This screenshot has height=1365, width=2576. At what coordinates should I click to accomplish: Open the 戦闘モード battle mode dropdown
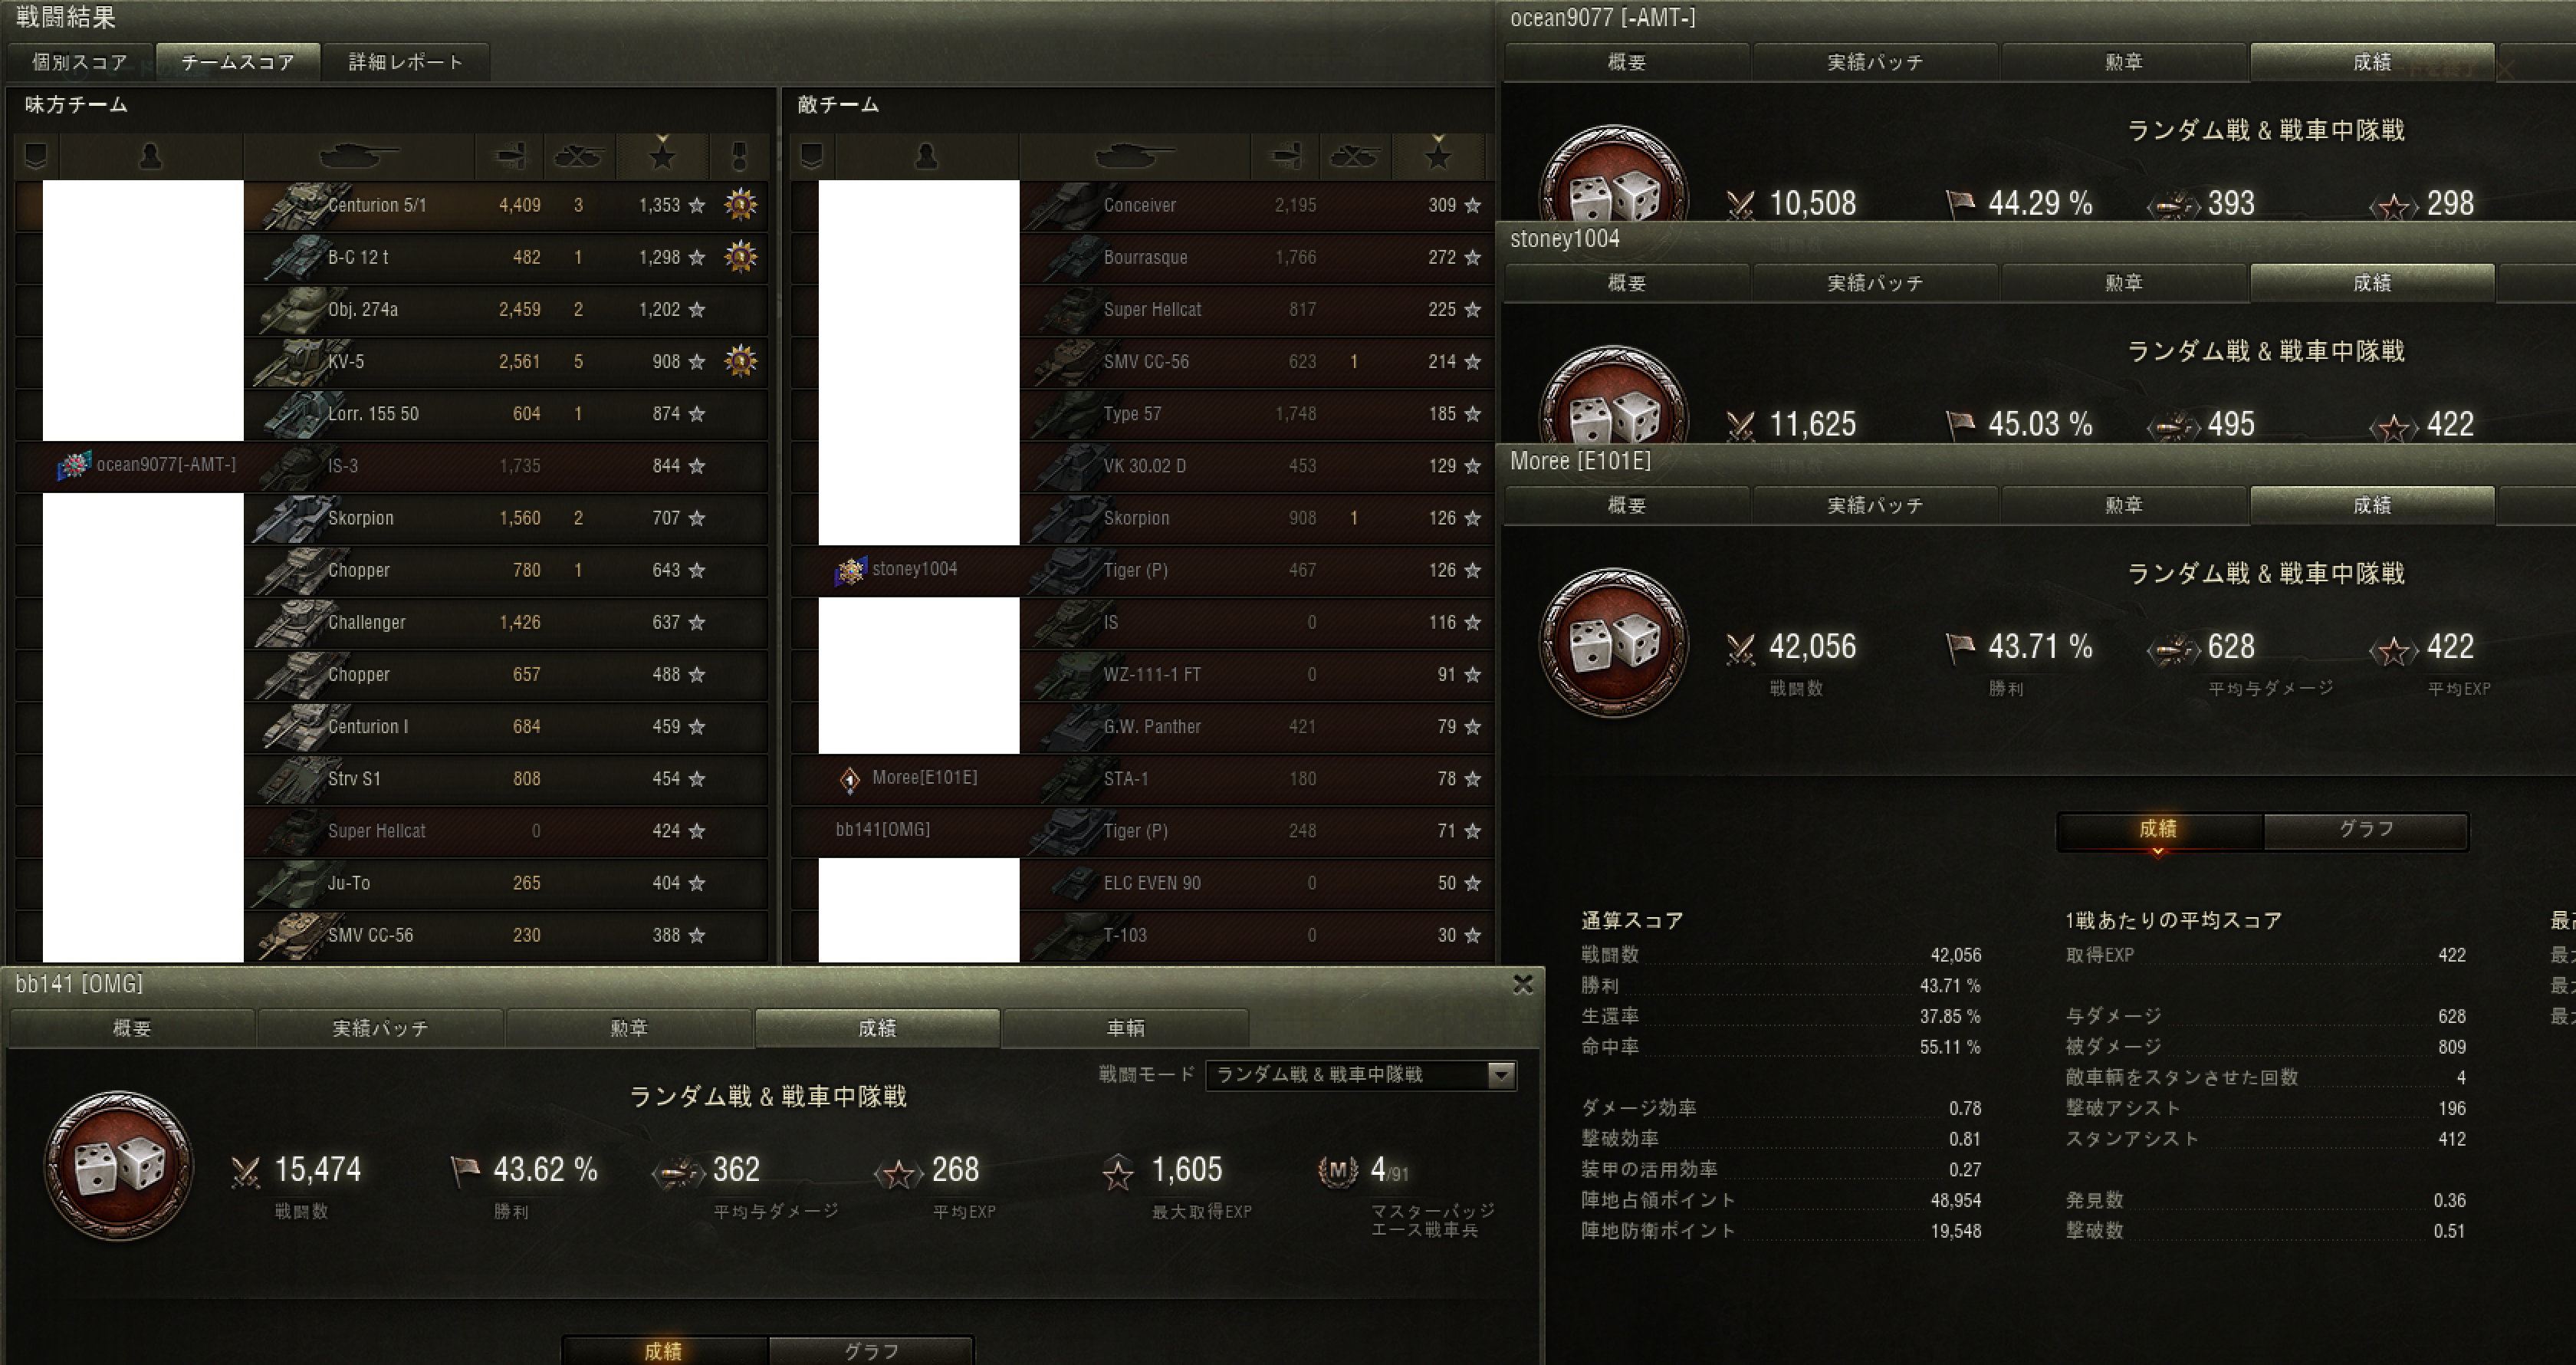1361,1074
